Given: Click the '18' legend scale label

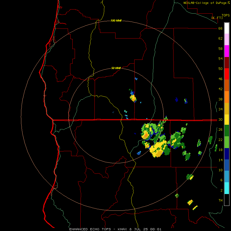Looking at the screenshot, I should coord(220,150).
